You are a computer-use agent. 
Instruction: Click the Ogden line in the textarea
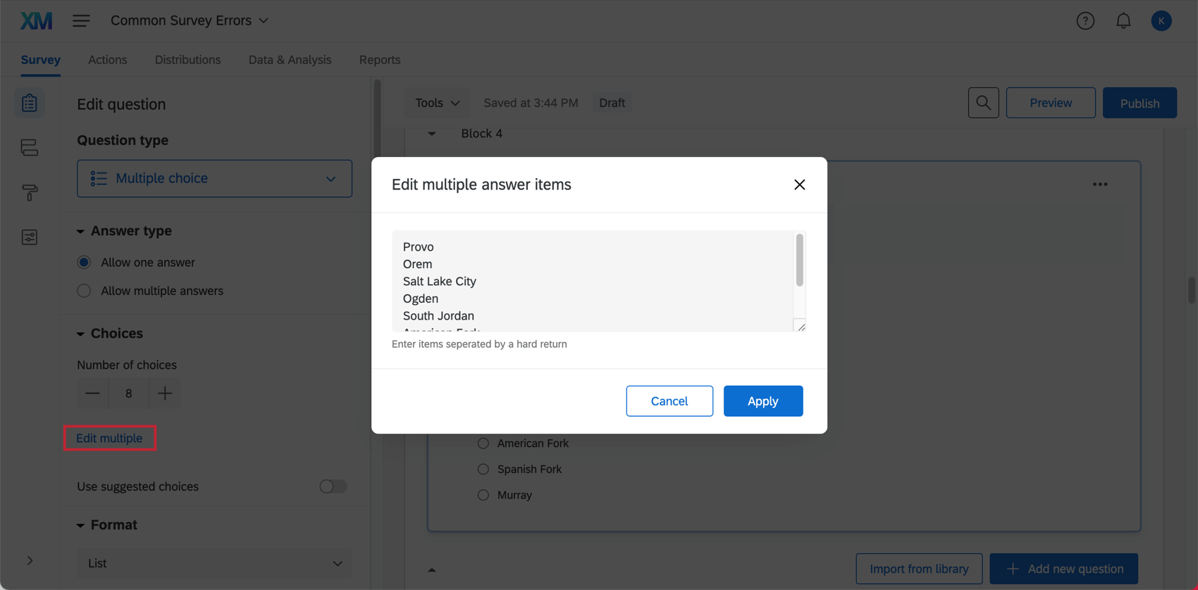click(420, 299)
